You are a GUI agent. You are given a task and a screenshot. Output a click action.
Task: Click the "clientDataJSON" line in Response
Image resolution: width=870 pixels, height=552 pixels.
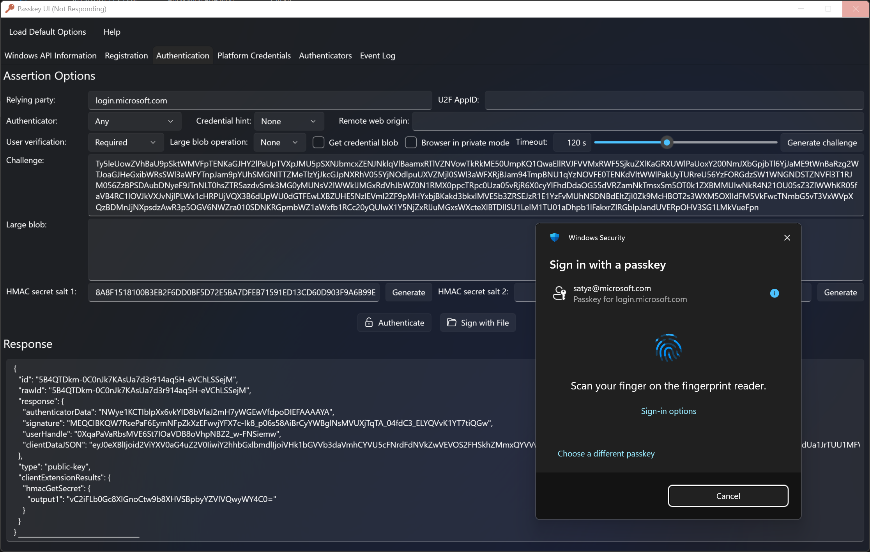tap(279, 445)
